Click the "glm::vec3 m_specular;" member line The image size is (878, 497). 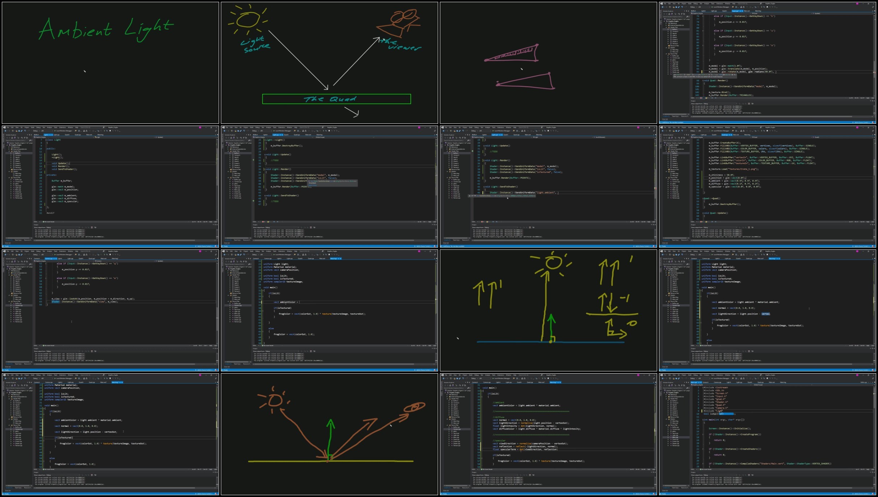pos(65,201)
